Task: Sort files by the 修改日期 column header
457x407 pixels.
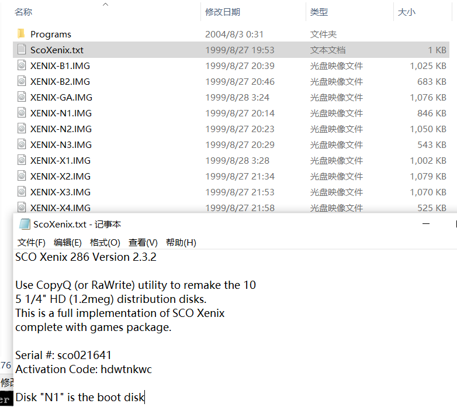Action: (223, 12)
